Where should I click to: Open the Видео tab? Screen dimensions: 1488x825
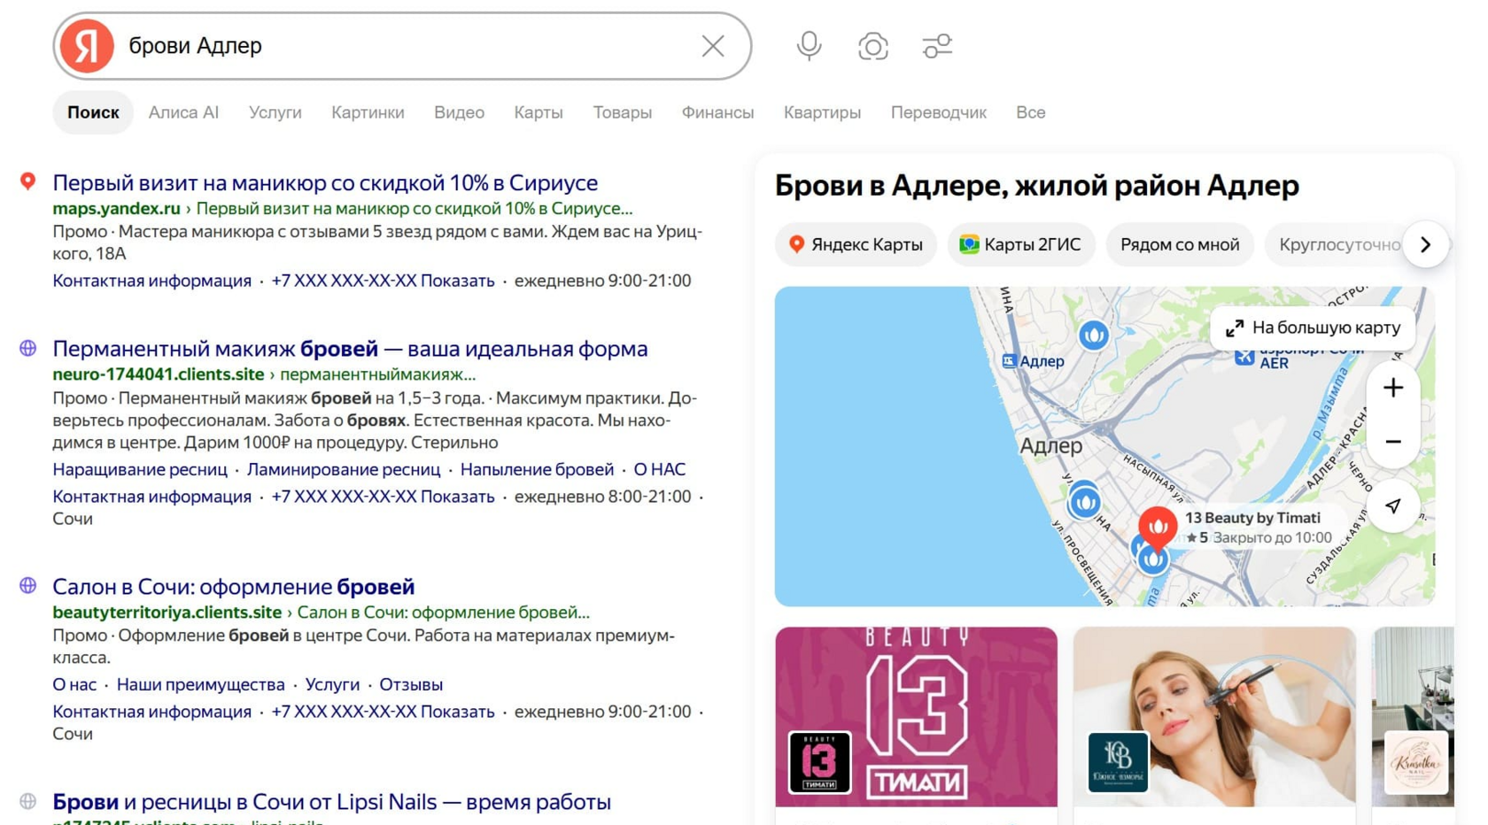459,112
